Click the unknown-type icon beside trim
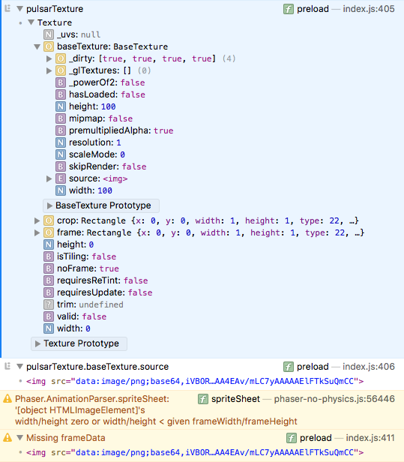Screen dimensions: 404x462 pyautogui.click(x=49, y=304)
